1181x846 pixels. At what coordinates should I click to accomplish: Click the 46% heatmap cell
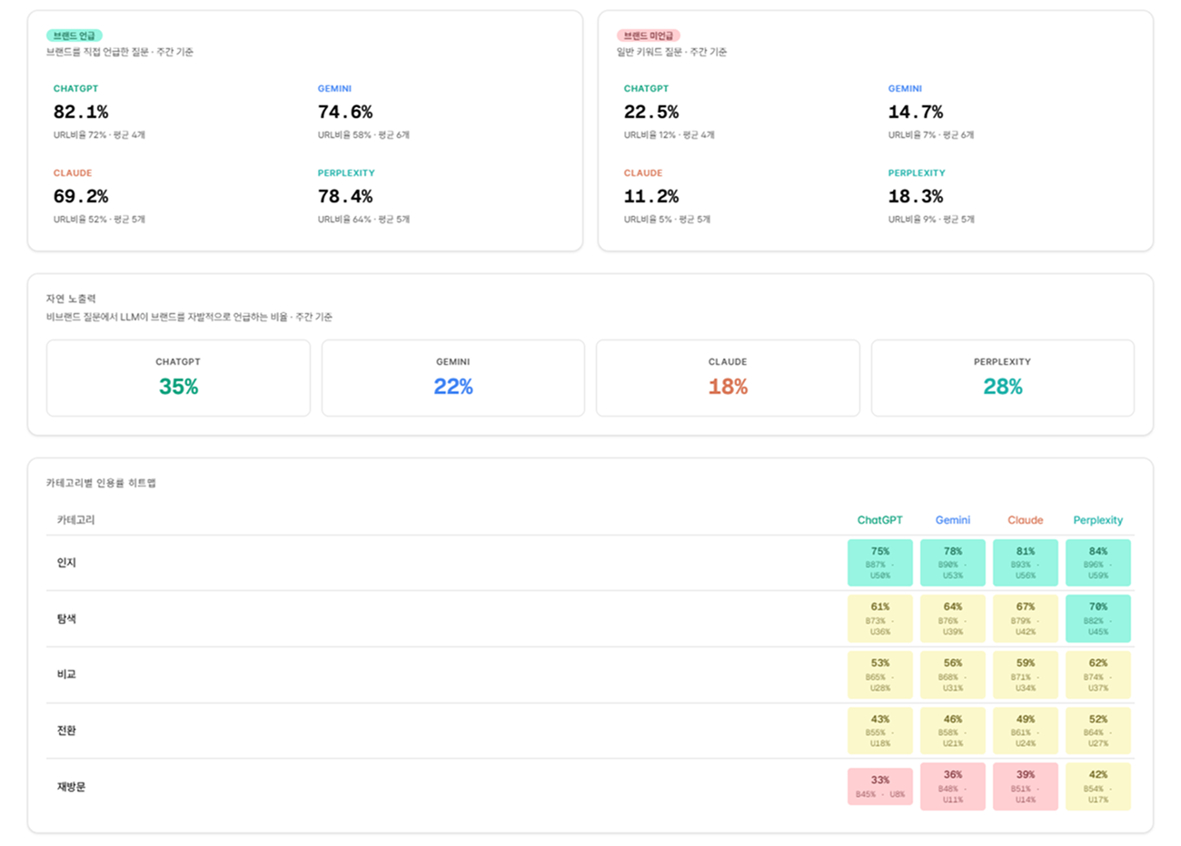tap(953, 731)
